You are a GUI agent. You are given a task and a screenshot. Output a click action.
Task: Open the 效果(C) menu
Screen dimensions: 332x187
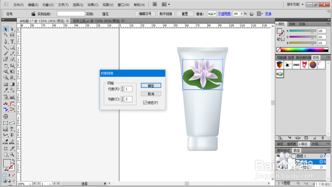[x=93, y=5]
